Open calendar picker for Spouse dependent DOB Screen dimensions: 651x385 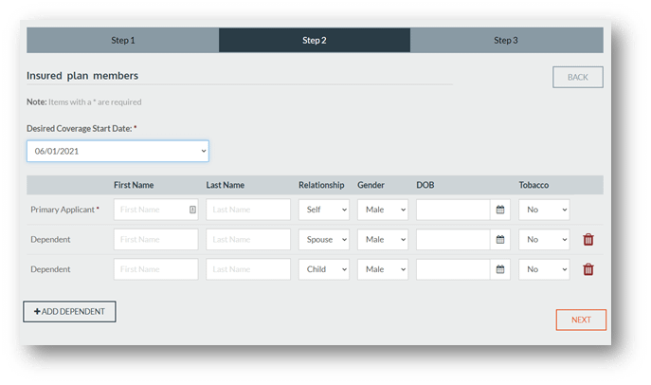[x=500, y=240]
